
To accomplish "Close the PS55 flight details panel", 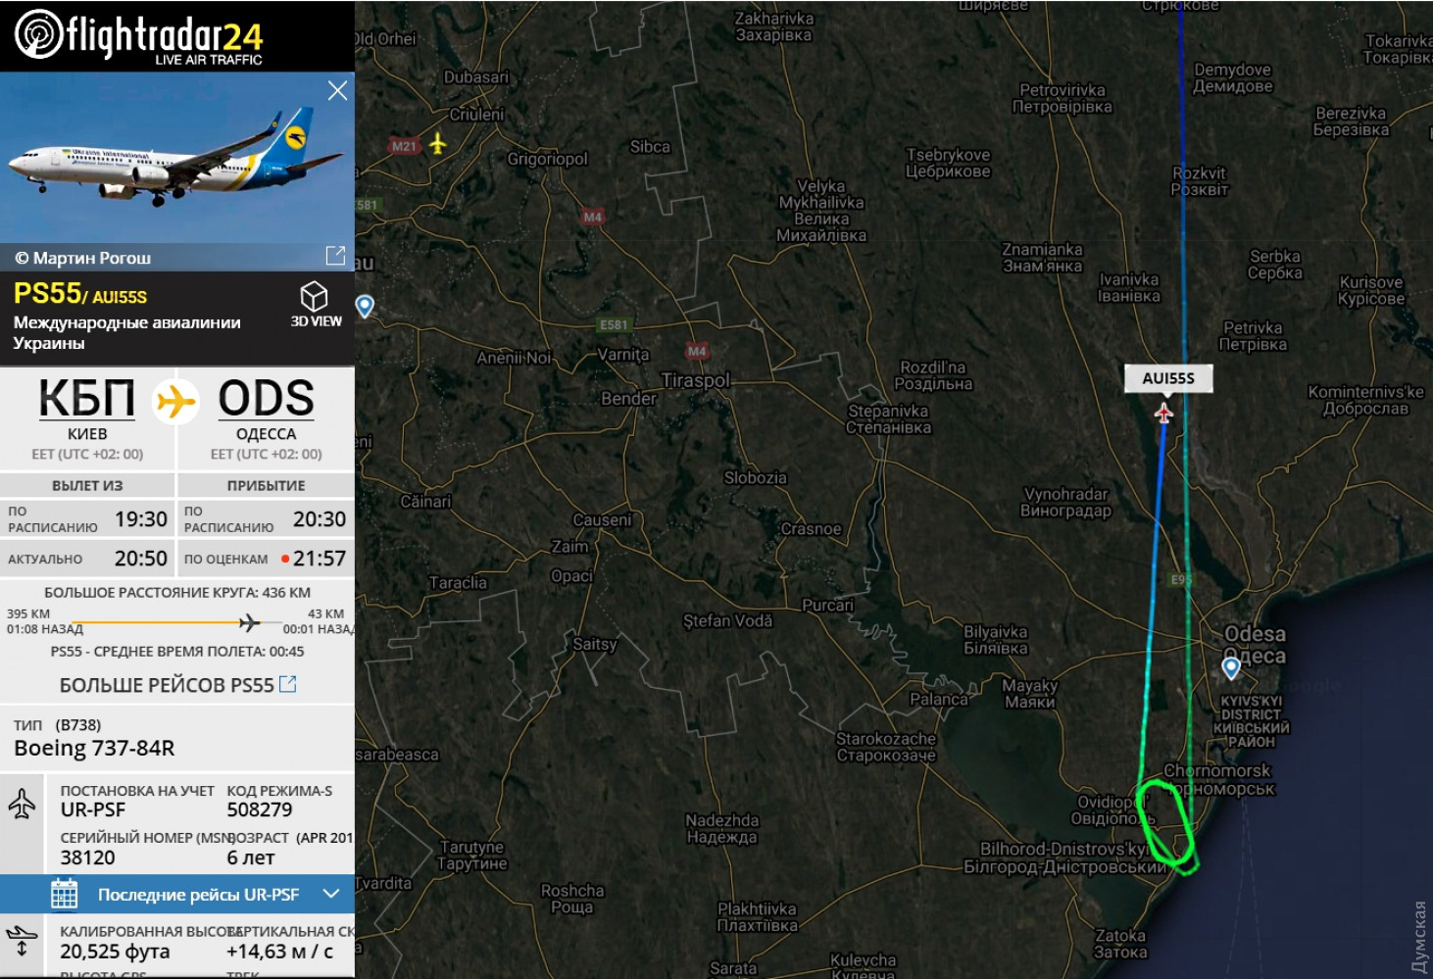I will (x=337, y=91).
